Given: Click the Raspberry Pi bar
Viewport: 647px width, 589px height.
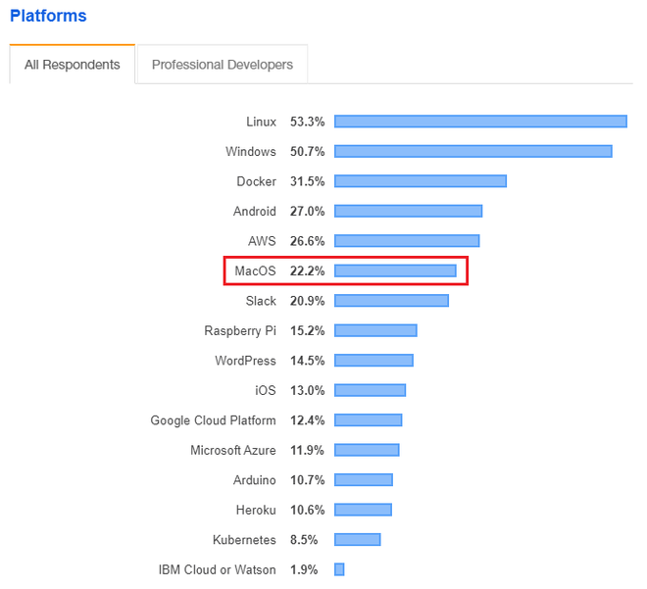Looking at the screenshot, I should coord(375,330).
